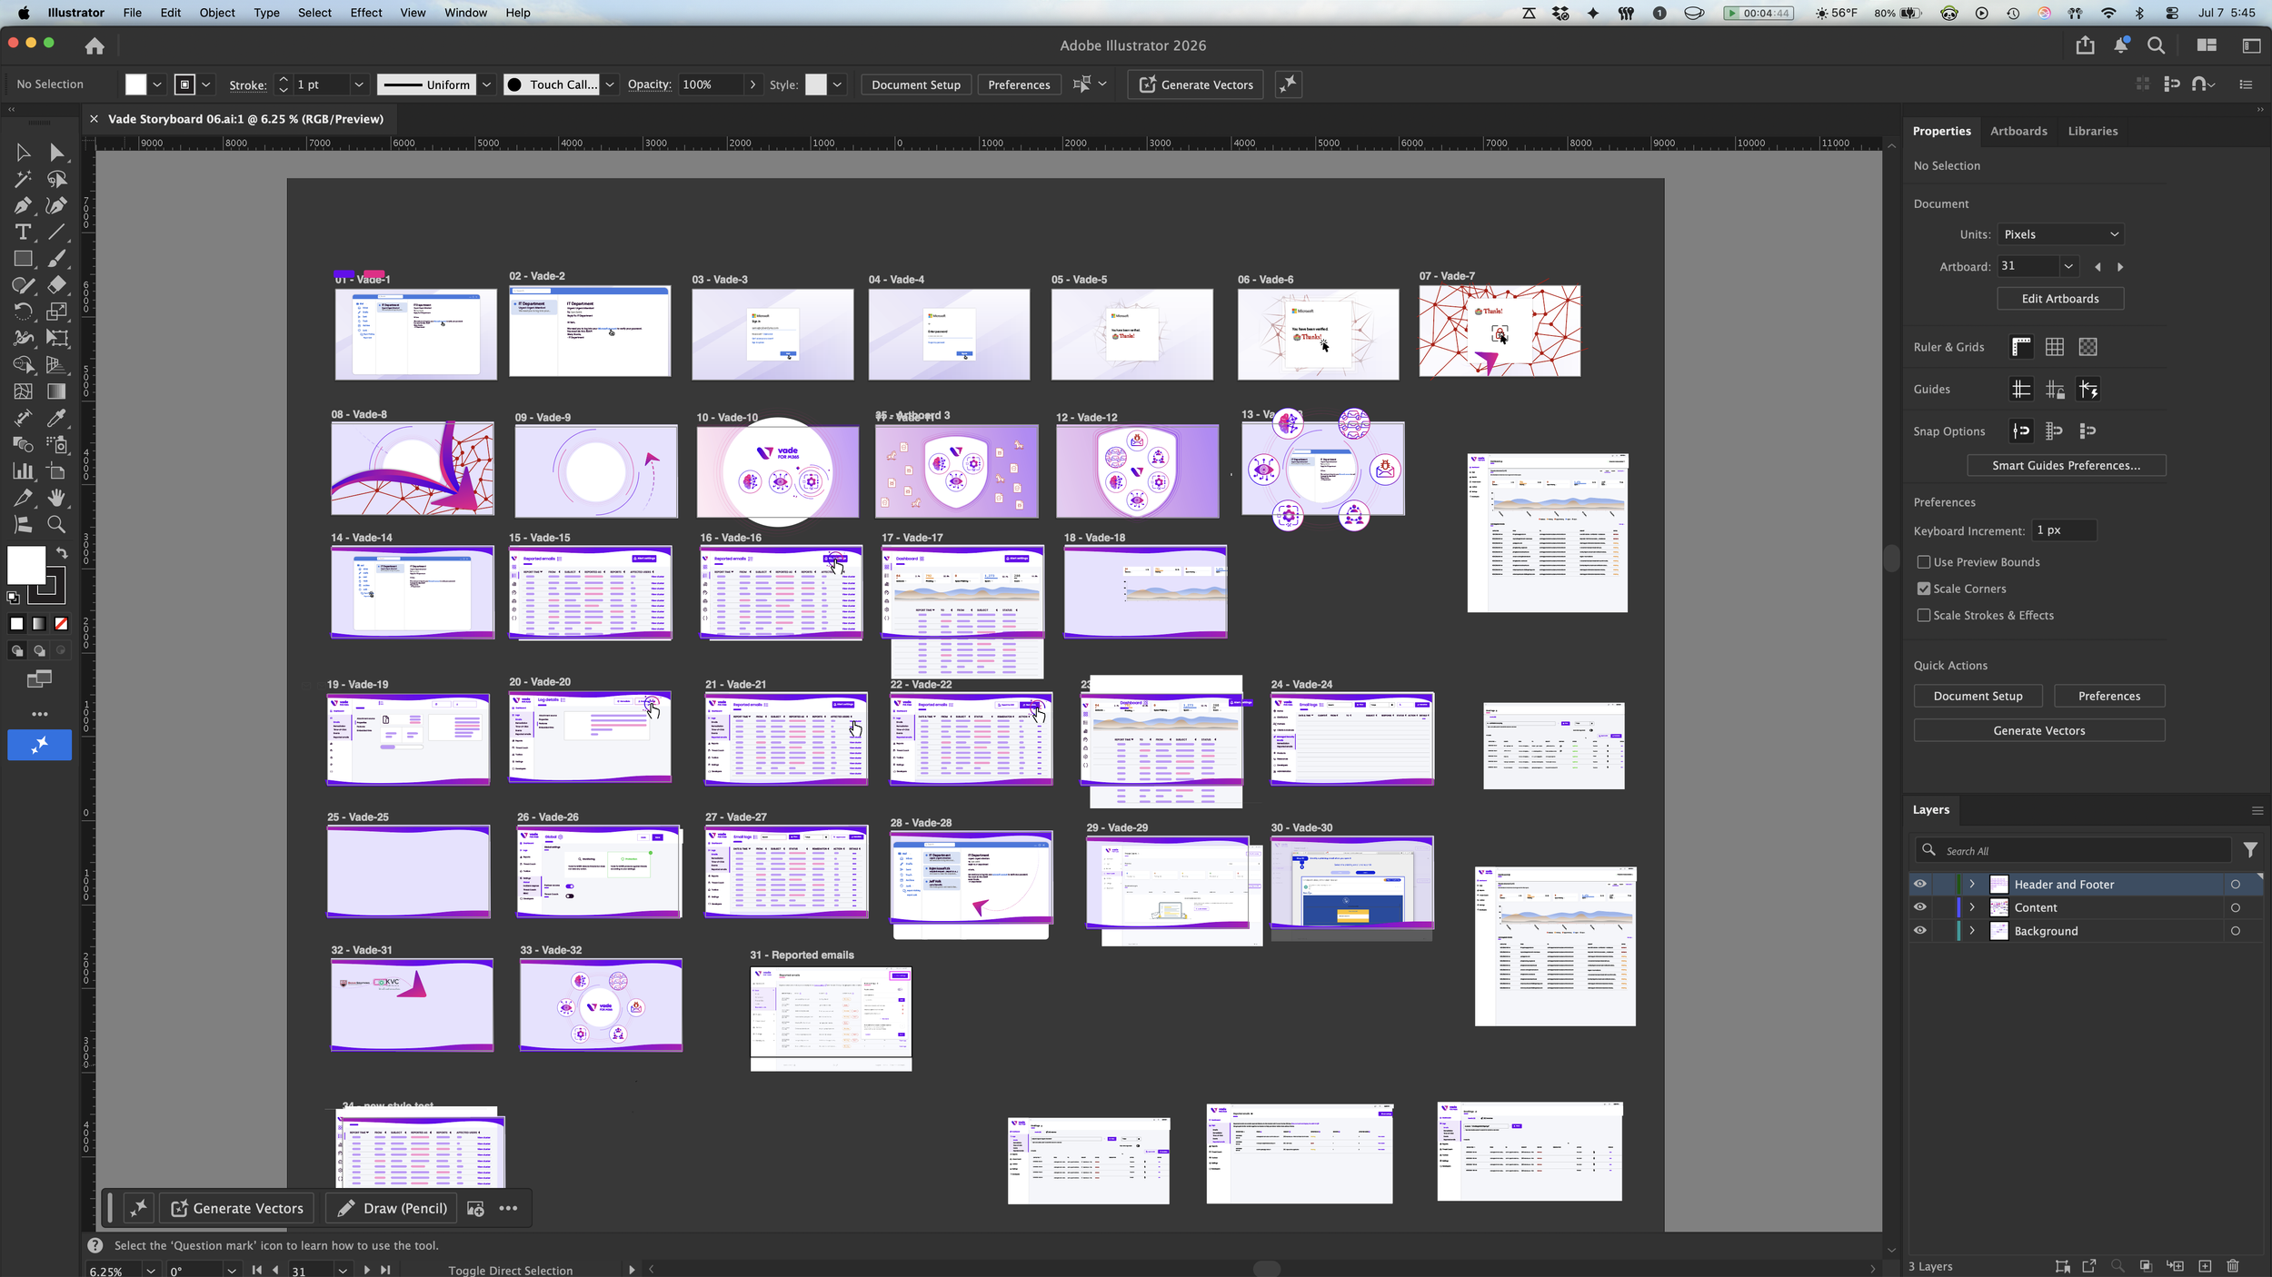Uncheck Scale Corners checkbox
This screenshot has width=2272, height=1277.
1924,589
